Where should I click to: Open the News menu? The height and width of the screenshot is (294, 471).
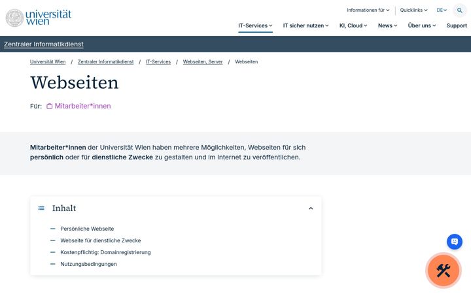[x=387, y=25]
